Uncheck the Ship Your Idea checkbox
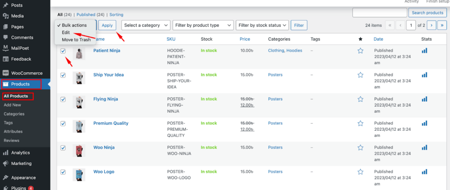450x190 pixels. tap(63, 75)
